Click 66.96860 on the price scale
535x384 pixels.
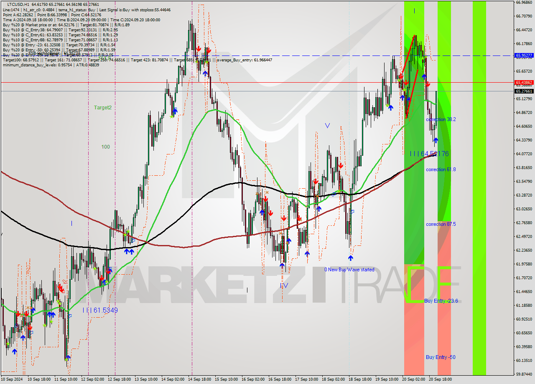point(524,3)
